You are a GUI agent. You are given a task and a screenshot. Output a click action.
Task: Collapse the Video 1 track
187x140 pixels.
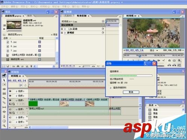(x=16, y=100)
